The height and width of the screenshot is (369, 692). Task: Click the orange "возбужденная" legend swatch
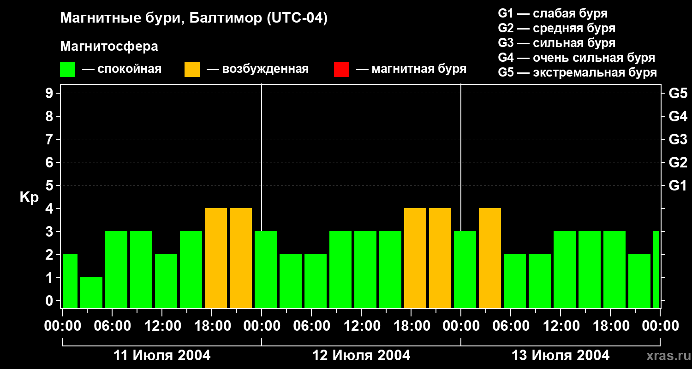pyautogui.click(x=192, y=70)
